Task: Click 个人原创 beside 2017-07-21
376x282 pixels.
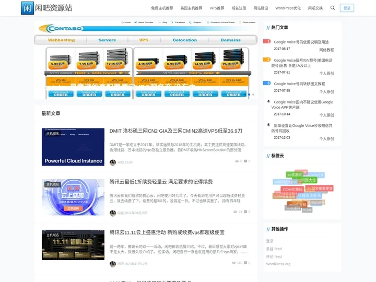Action: click(326, 74)
